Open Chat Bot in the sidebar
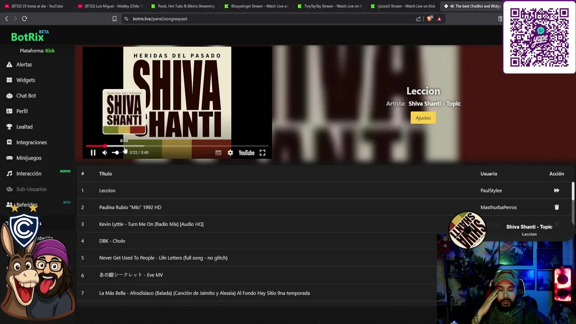 [26, 95]
